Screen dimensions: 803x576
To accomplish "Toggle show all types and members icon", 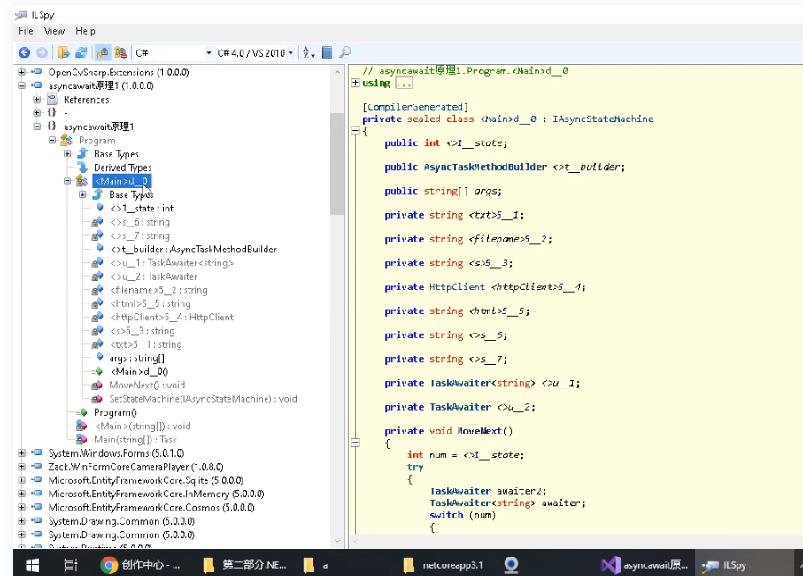I will pyautogui.click(x=121, y=52).
